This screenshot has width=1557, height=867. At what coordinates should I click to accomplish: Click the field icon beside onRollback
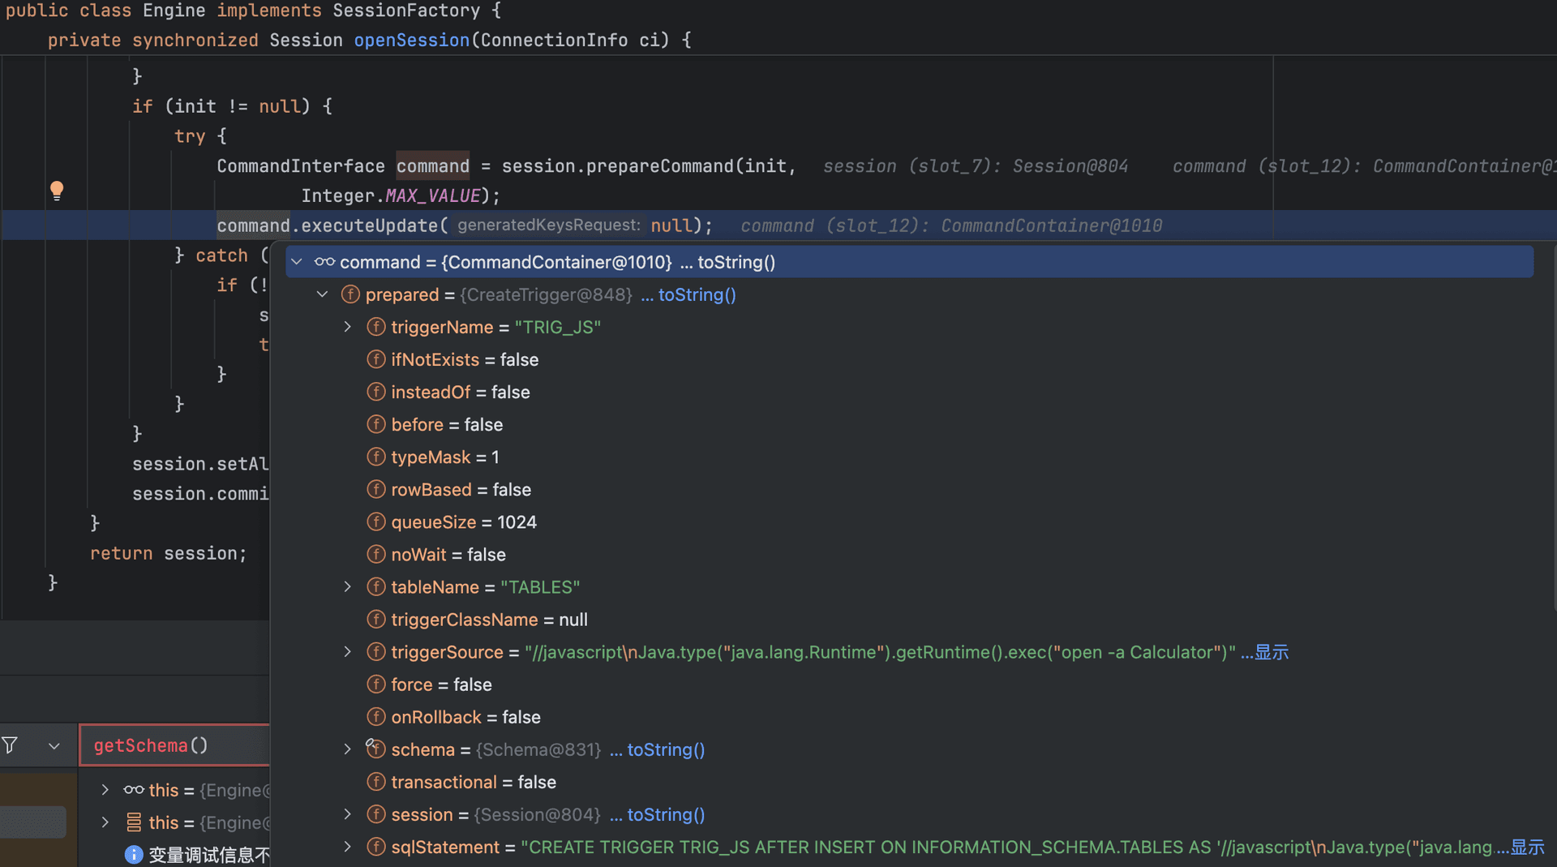[376, 716]
